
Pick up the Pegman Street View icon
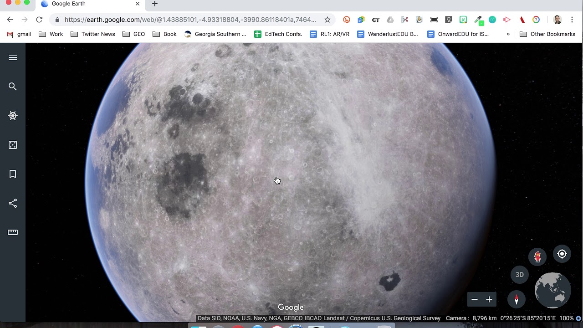click(x=537, y=256)
